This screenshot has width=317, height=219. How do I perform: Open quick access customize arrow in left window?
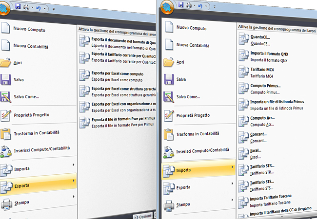(54, 9)
